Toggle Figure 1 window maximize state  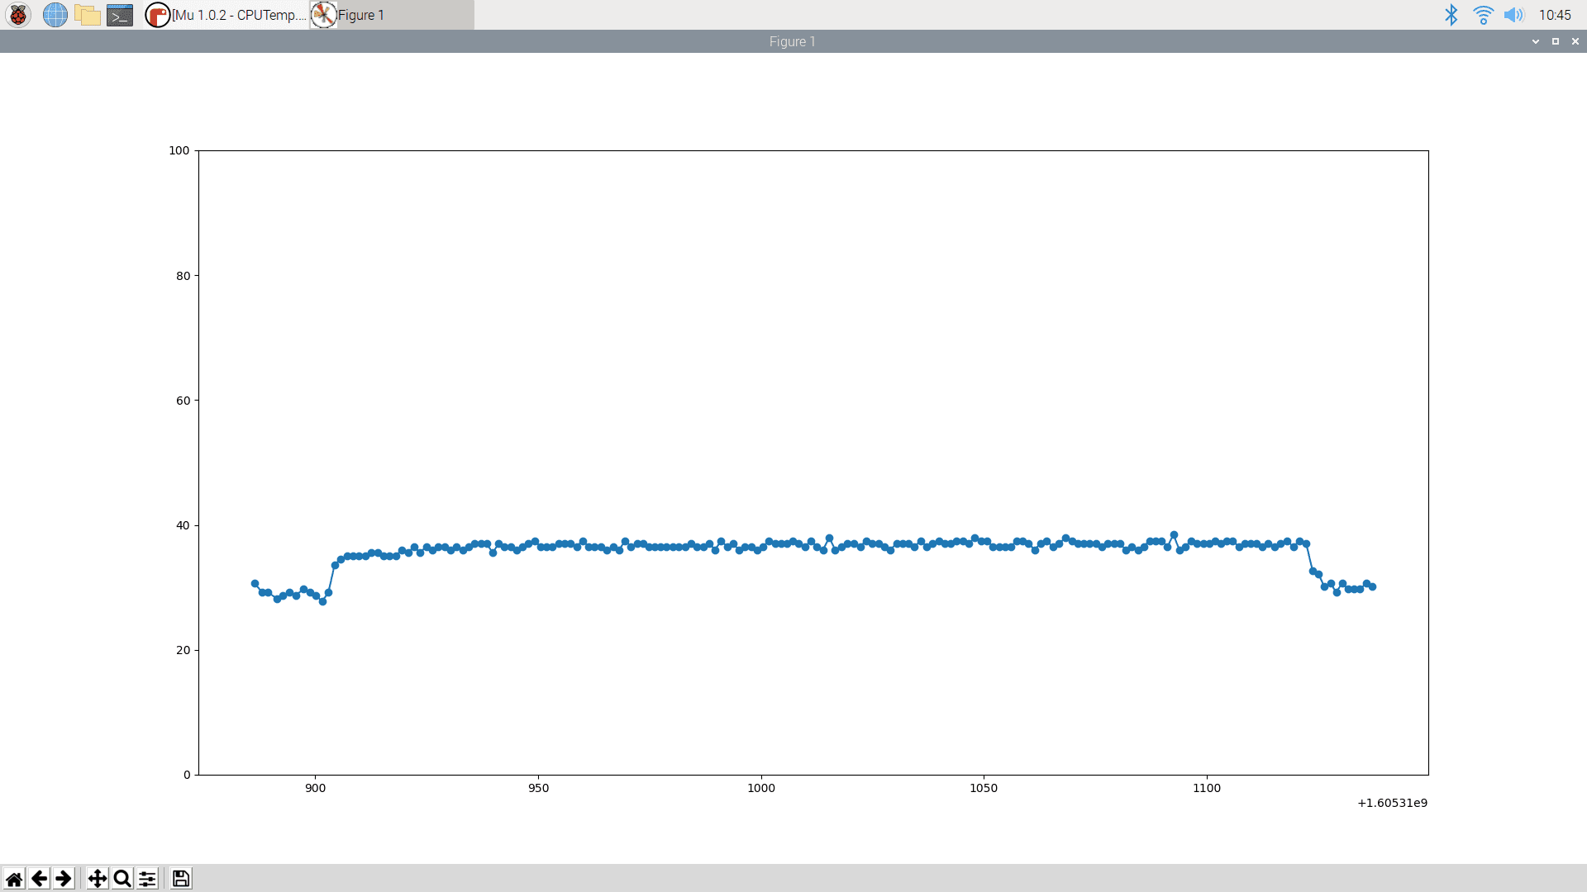[x=1556, y=41]
